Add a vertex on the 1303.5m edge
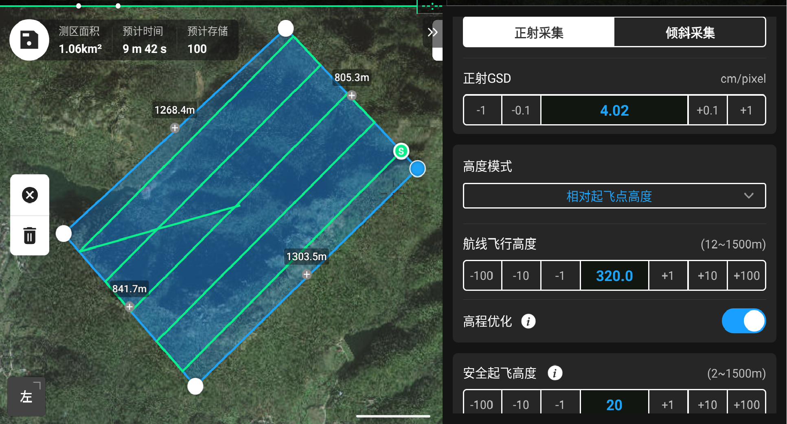This screenshot has width=787, height=424. [307, 275]
